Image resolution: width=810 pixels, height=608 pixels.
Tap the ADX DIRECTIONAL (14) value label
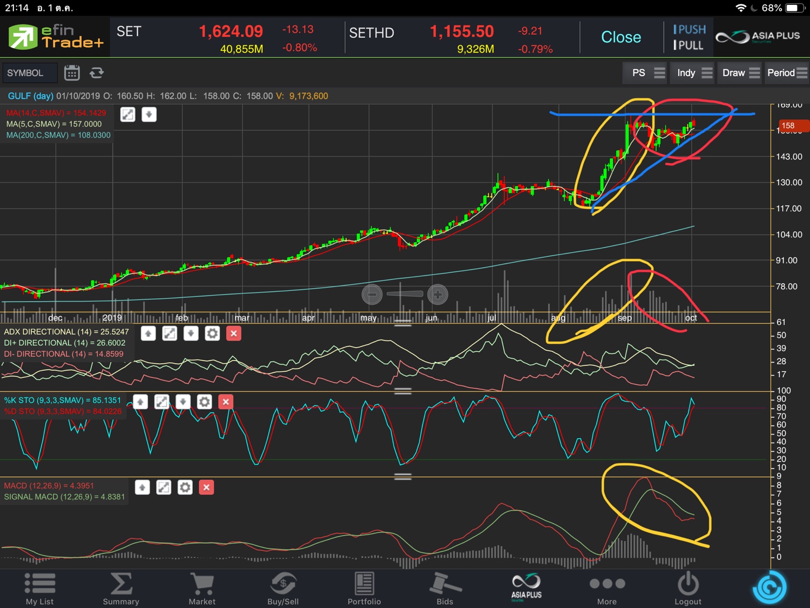(x=66, y=332)
